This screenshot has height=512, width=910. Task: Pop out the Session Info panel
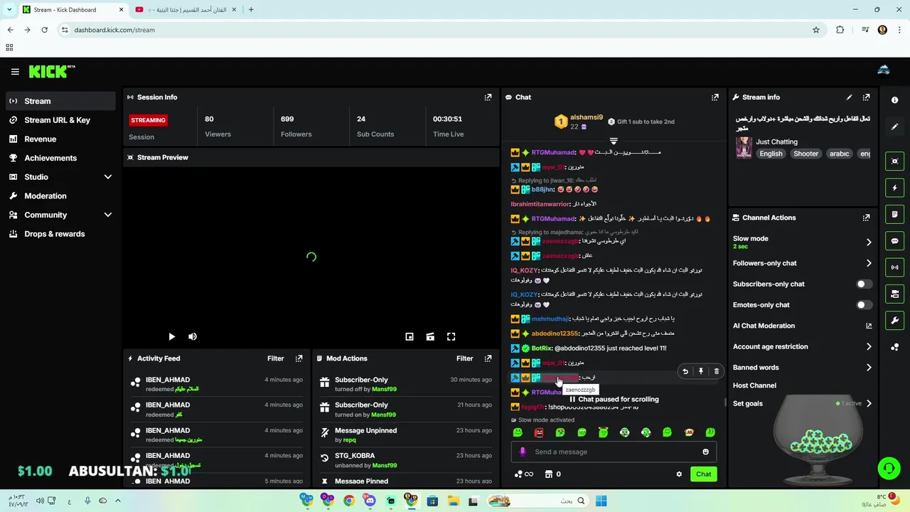pyautogui.click(x=488, y=97)
